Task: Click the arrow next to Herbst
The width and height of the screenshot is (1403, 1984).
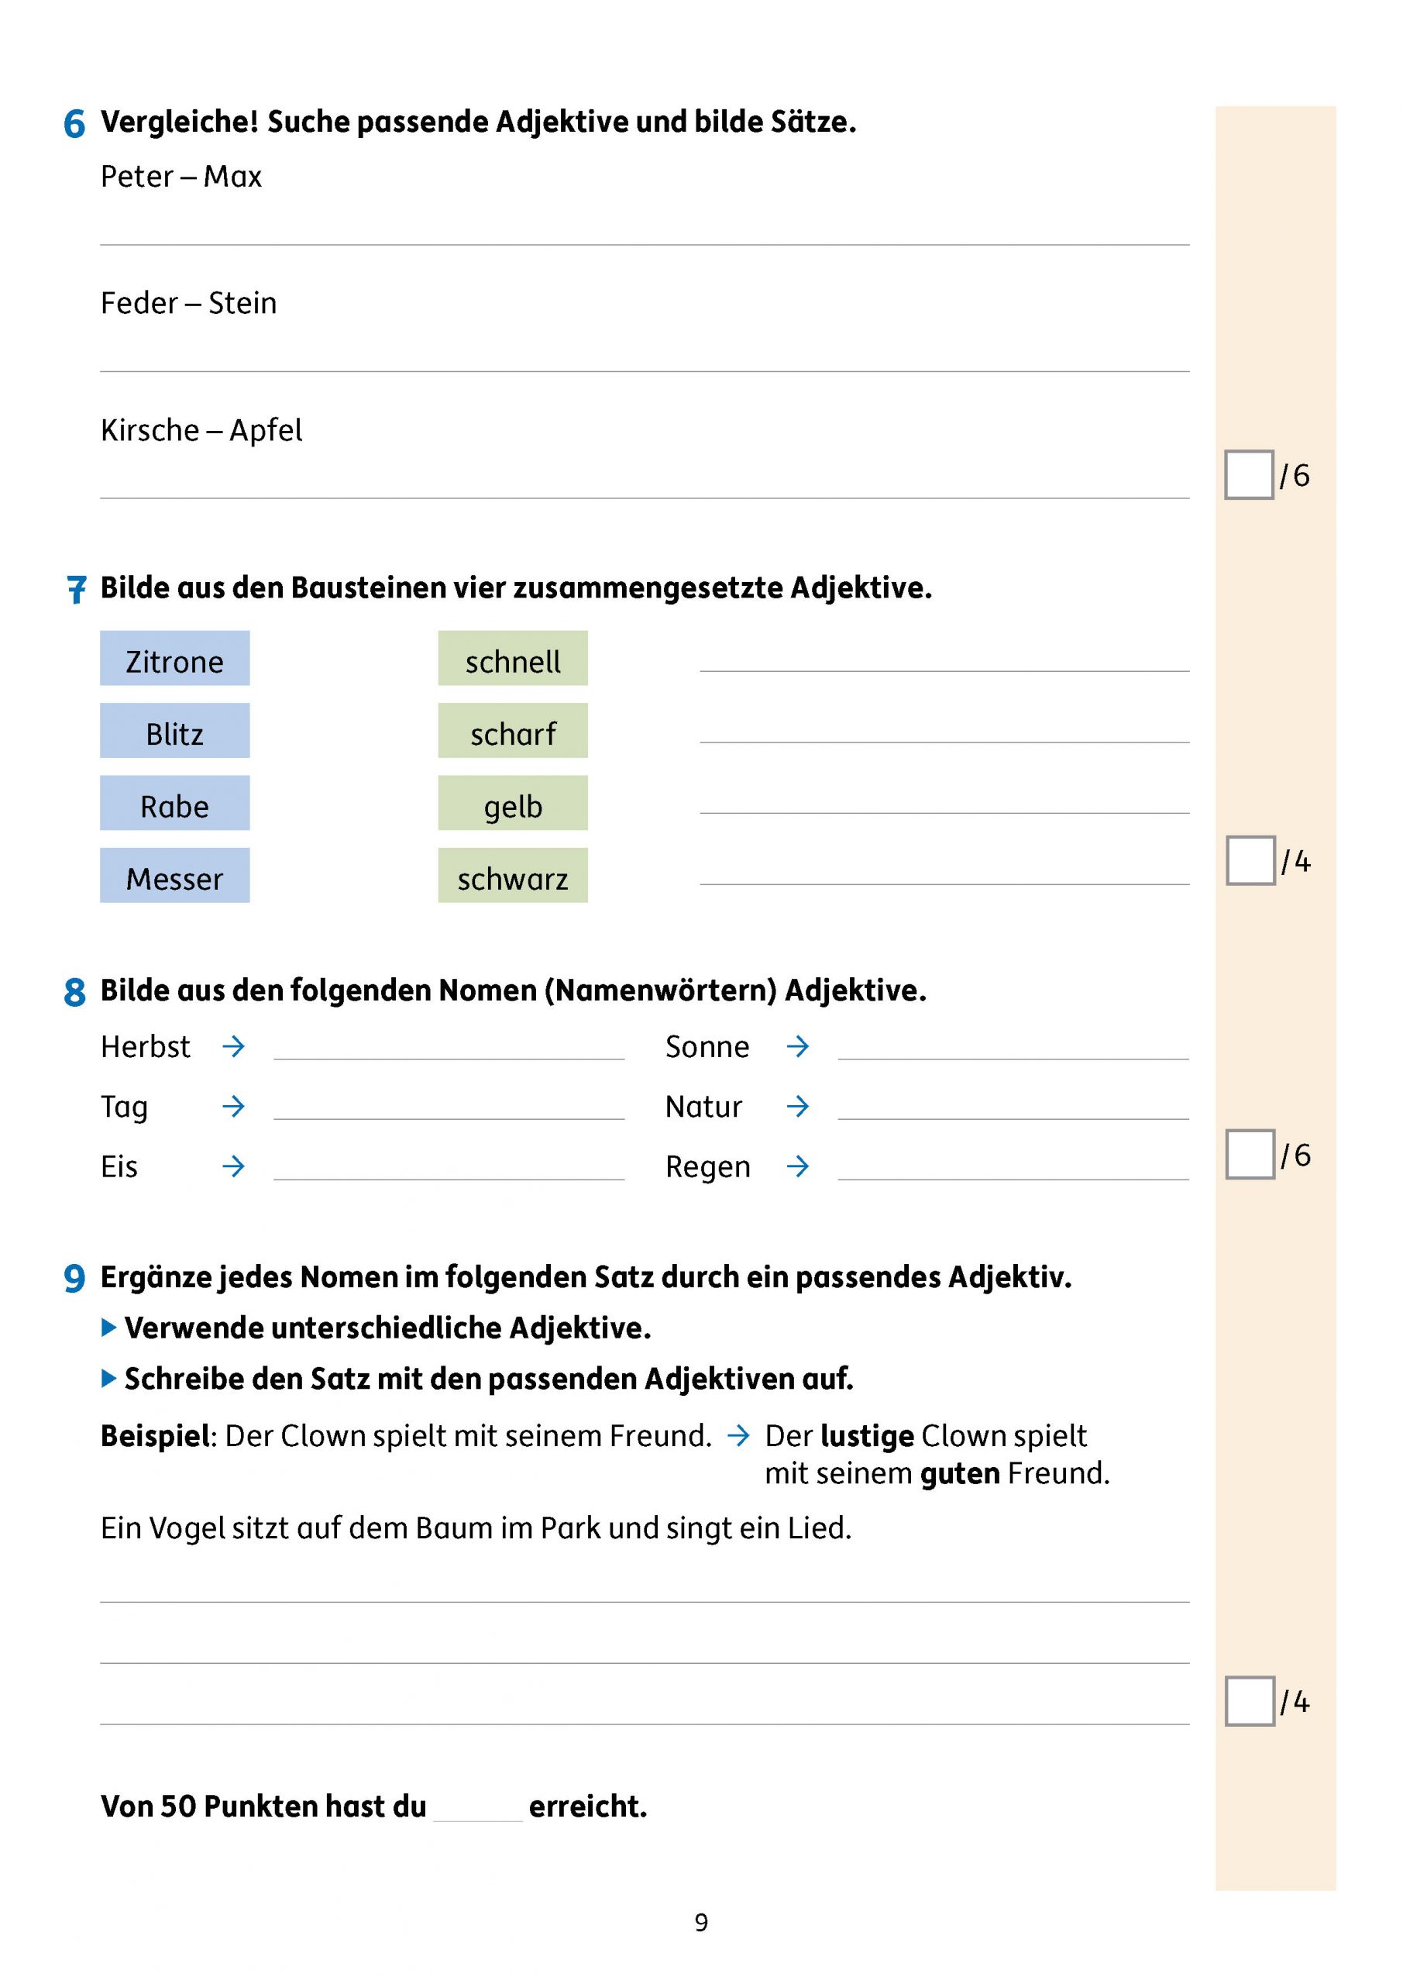Action: tap(233, 1046)
